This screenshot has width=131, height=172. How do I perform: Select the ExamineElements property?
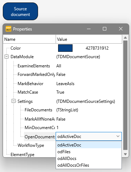34,66
